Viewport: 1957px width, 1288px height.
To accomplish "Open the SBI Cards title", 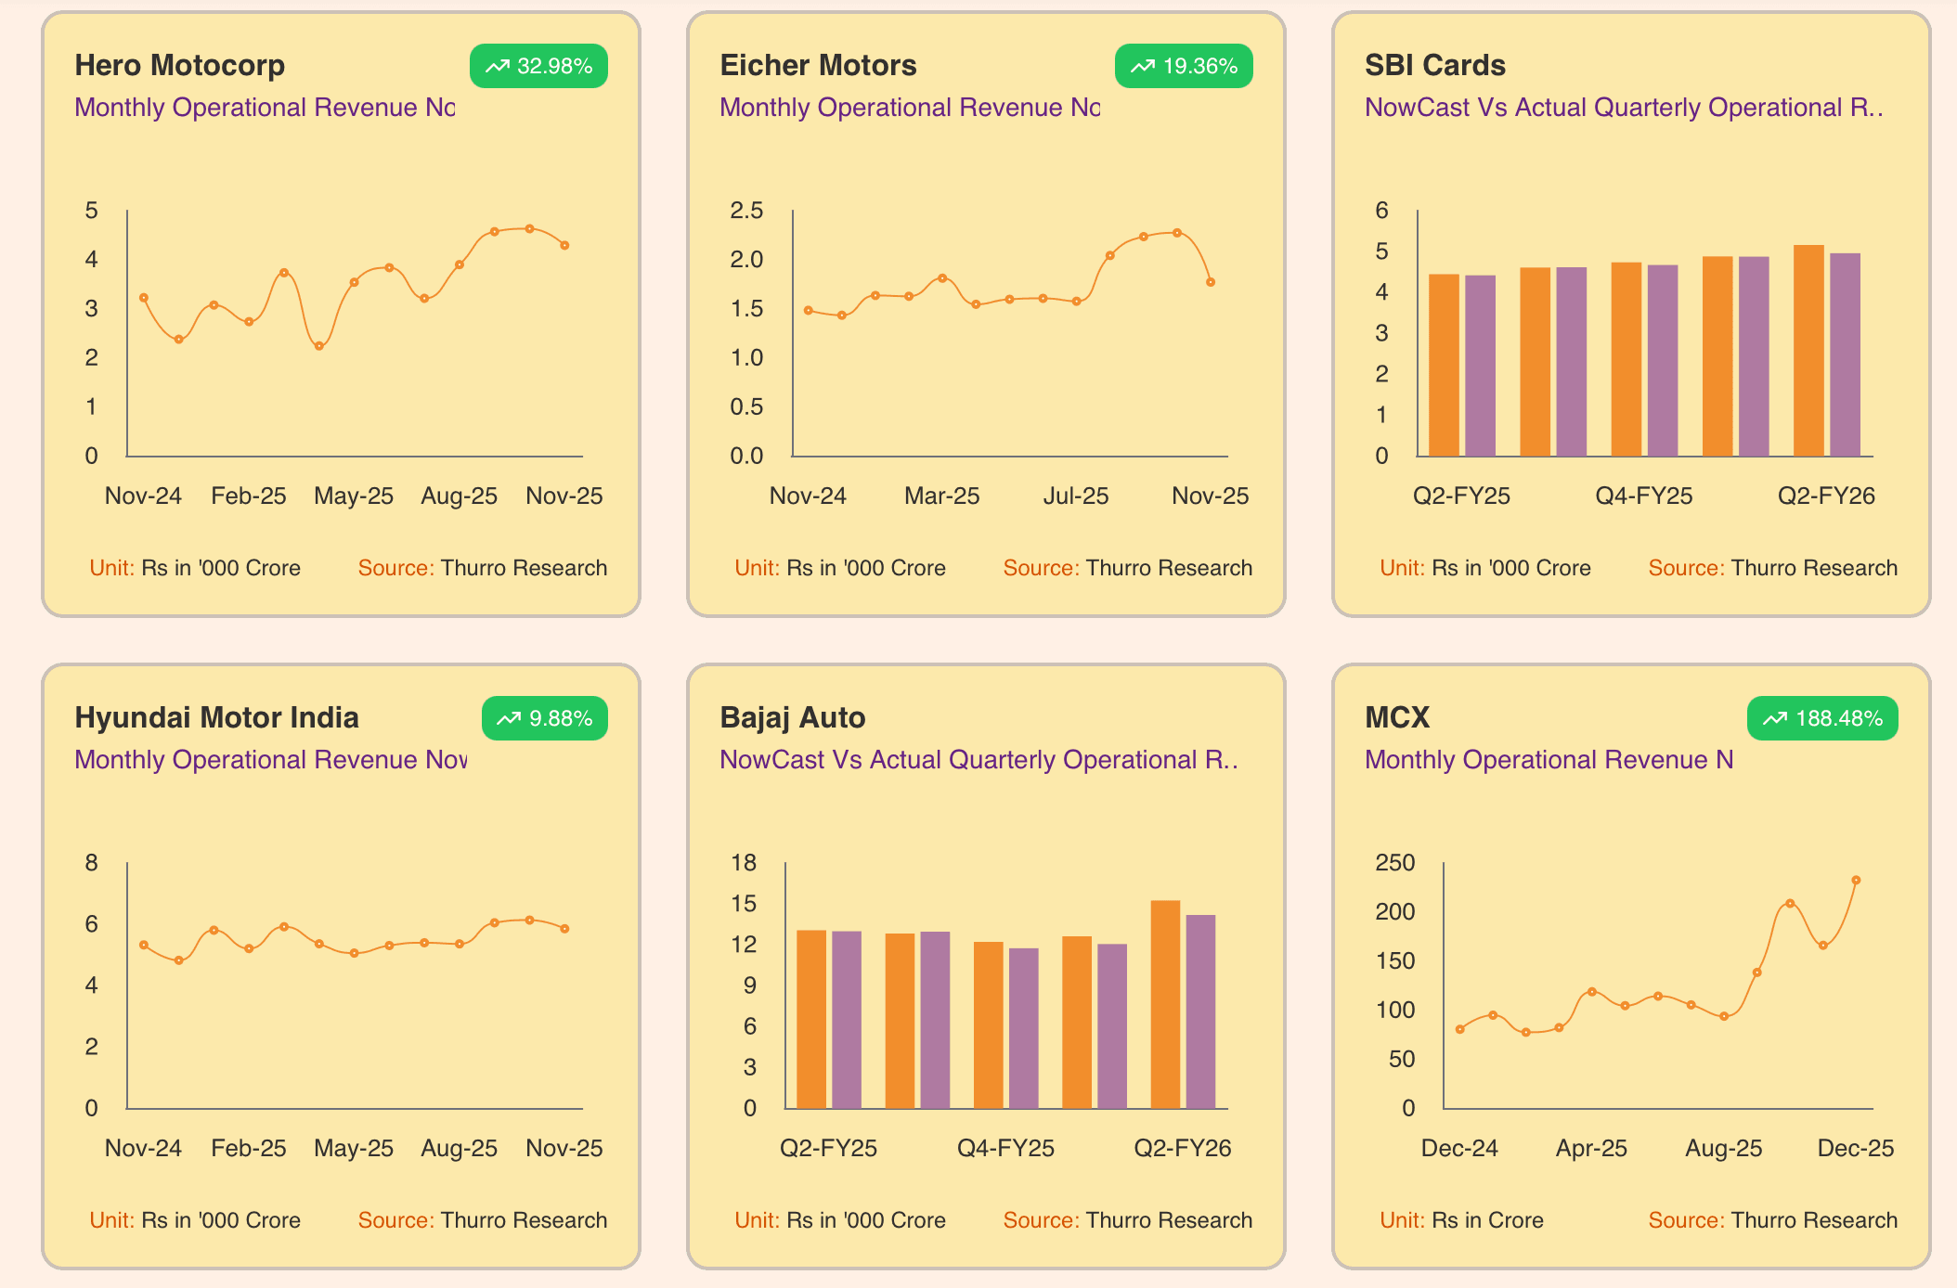I will (x=1434, y=66).
